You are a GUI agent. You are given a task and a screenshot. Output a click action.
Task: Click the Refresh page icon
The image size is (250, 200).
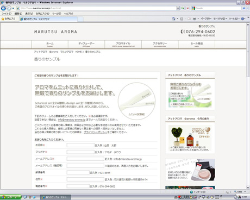tap(183, 8)
